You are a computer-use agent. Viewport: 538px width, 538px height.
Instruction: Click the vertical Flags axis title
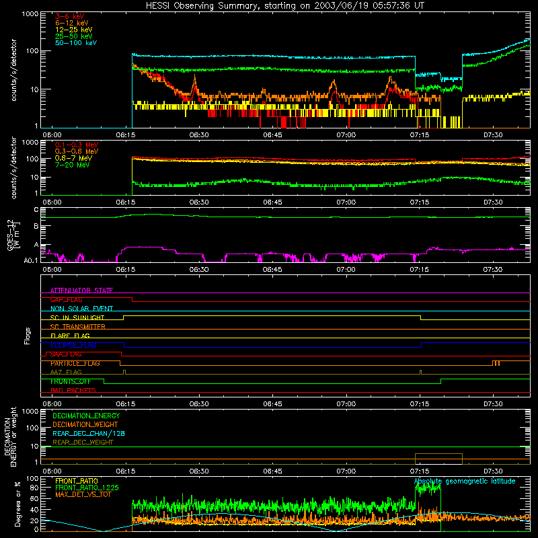[x=27, y=336]
